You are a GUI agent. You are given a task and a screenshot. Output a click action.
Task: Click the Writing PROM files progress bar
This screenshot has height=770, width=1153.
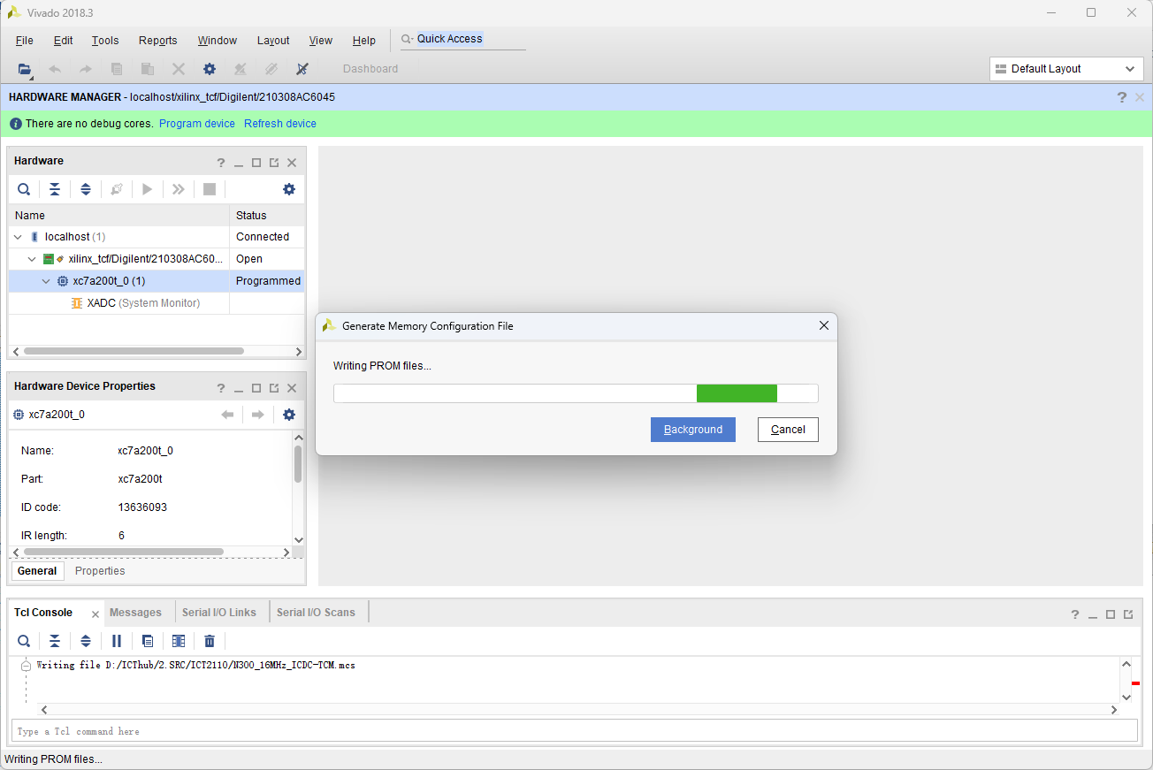pyautogui.click(x=576, y=393)
